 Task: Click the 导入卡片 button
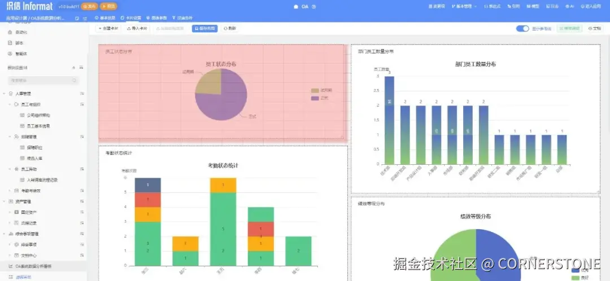click(137, 28)
